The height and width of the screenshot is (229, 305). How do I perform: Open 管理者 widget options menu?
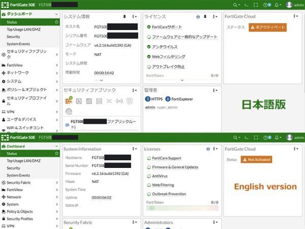point(215,90)
